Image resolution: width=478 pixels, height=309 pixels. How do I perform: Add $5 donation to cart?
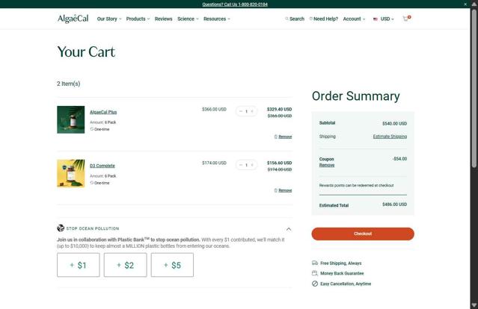(x=172, y=265)
